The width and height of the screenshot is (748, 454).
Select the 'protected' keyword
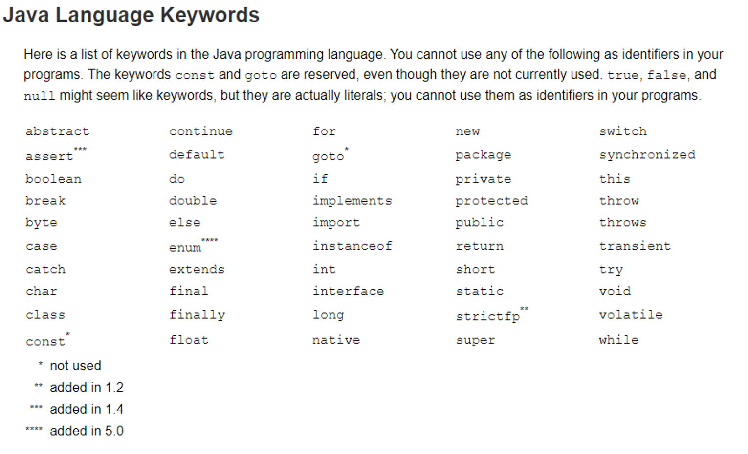pos(492,201)
